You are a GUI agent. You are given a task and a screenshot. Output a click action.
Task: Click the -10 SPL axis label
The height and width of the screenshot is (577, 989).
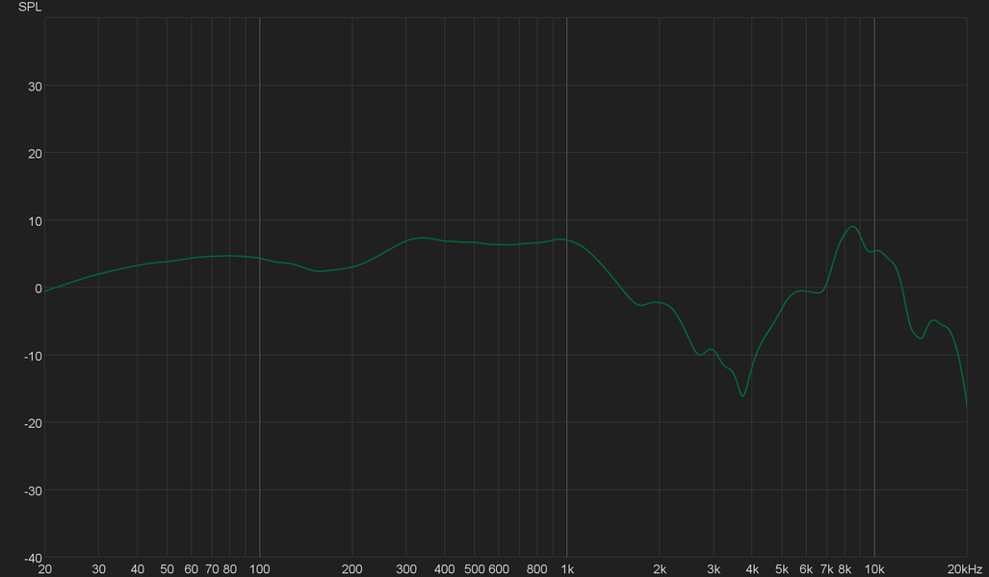pyautogui.click(x=33, y=357)
